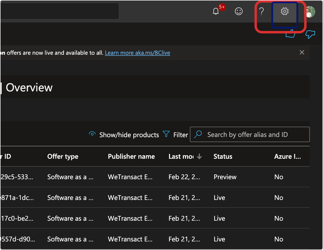Click the Overview page title

click(29, 87)
